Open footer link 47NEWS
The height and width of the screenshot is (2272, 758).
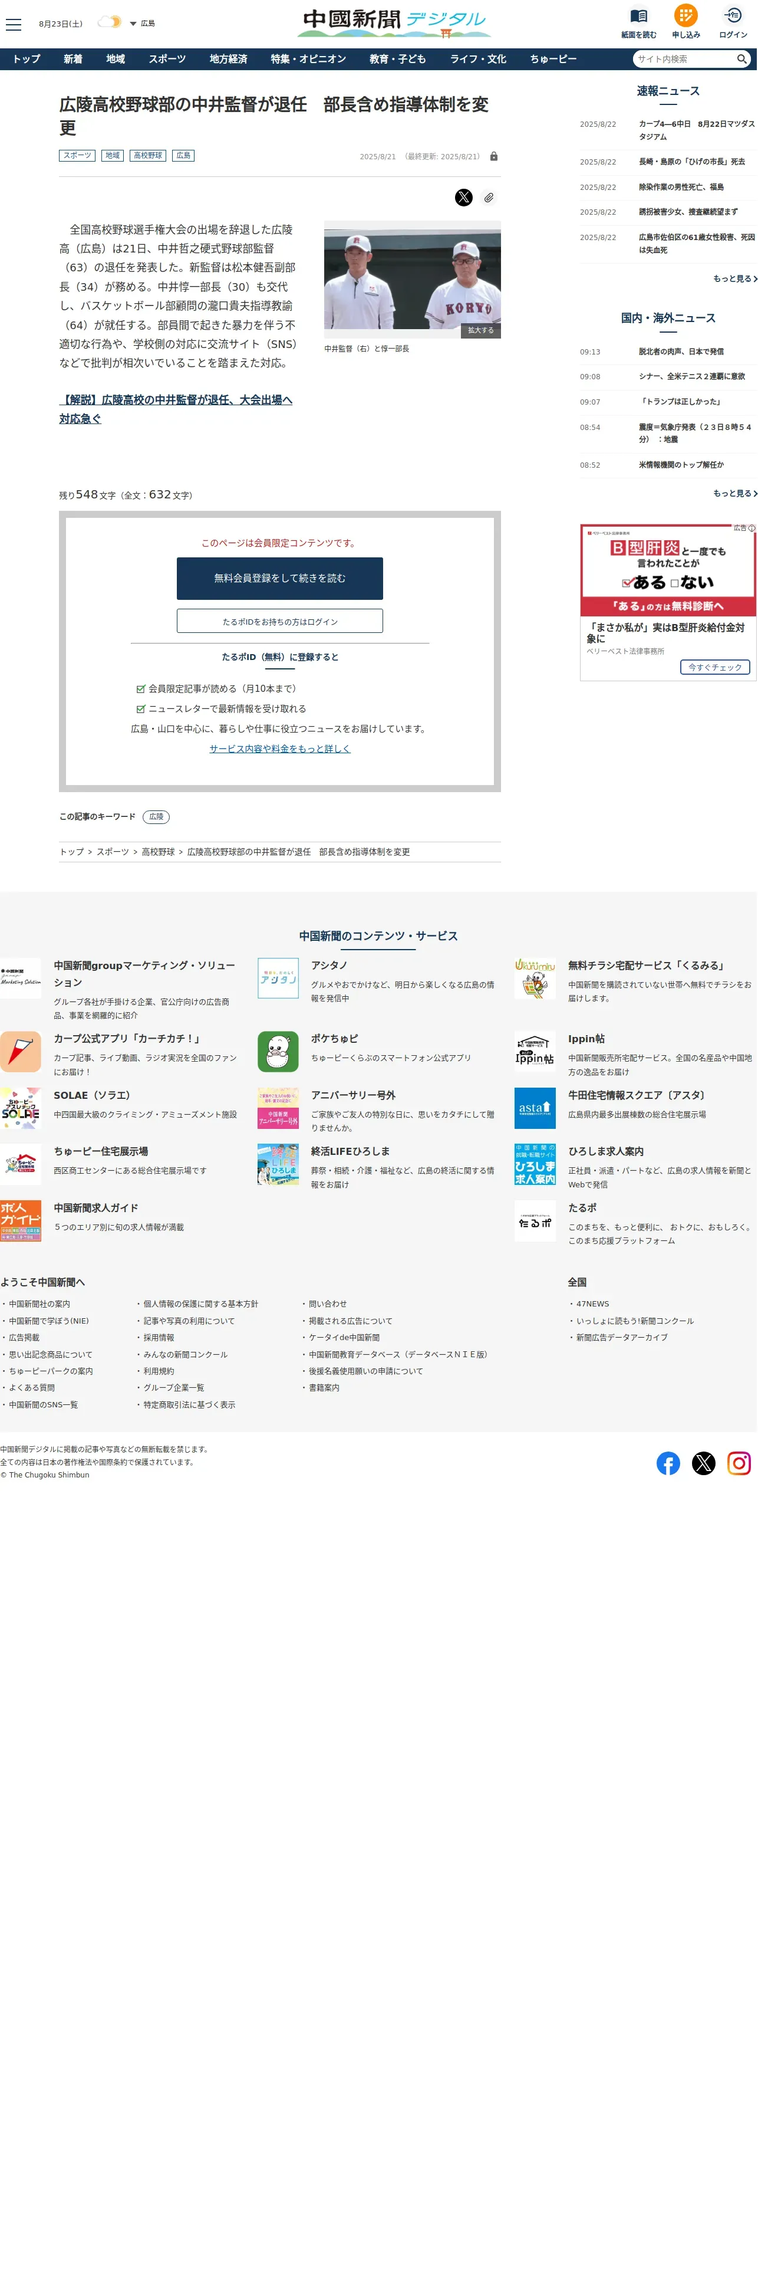[x=592, y=1305]
